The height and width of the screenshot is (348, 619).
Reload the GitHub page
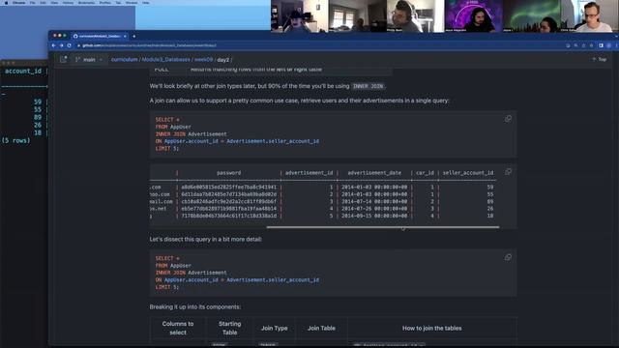coord(69,45)
